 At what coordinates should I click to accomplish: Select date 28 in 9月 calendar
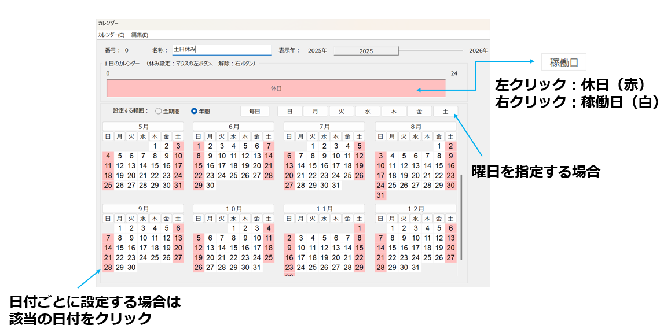pos(108,267)
